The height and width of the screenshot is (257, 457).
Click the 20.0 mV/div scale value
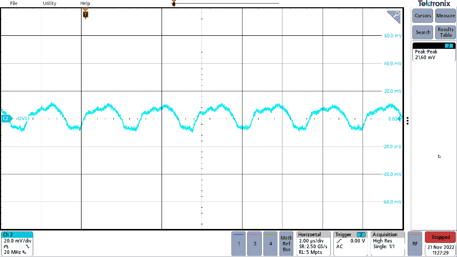click(18, 241)
